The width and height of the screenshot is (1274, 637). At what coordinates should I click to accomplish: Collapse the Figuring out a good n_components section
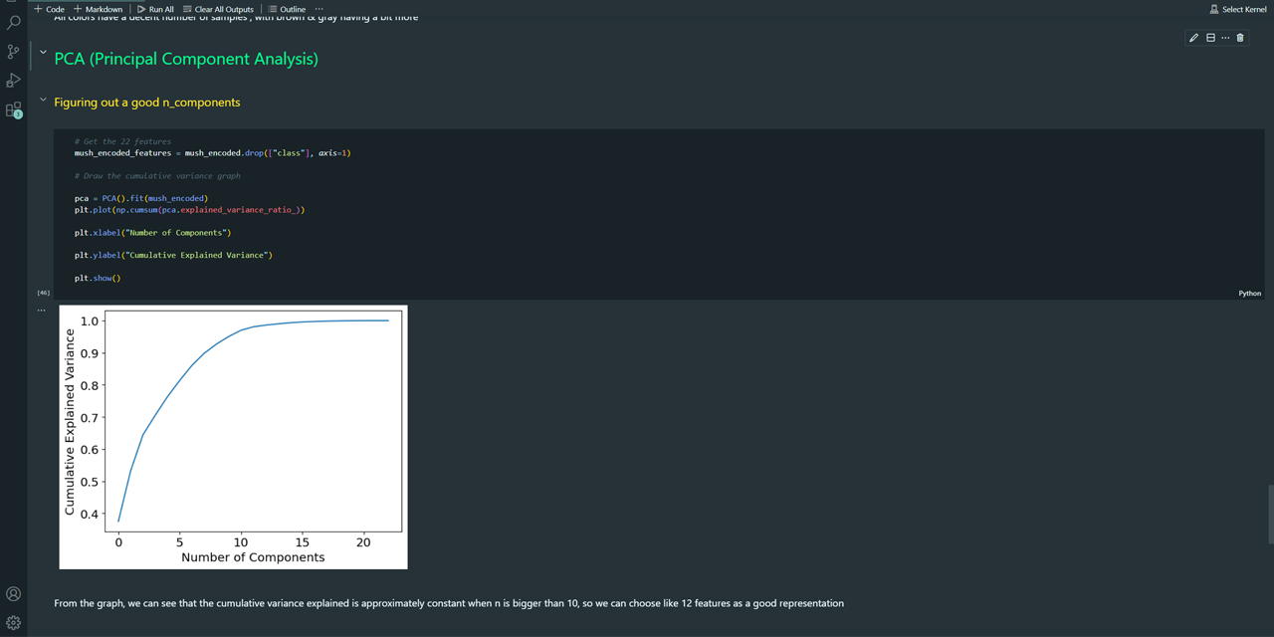click(x=42, y=100)
